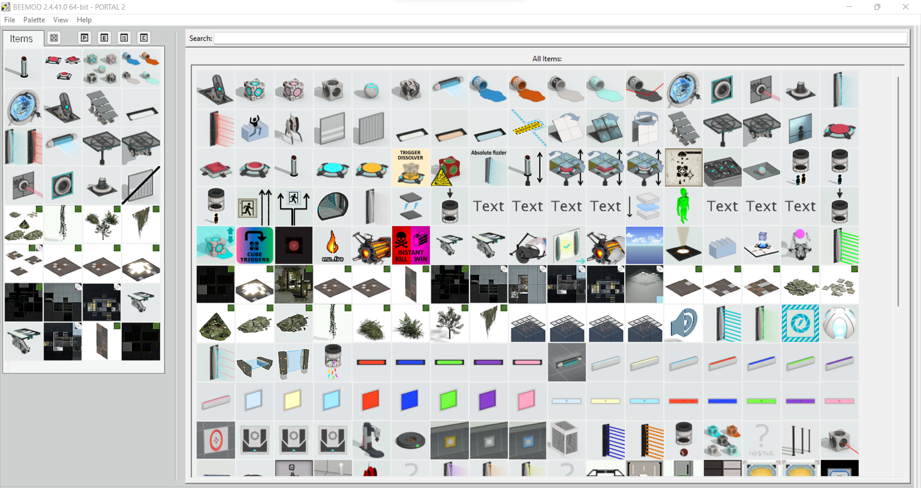Screen dimensions: 921x488
Task: Select the Wheatley-style white sphere core item
Action: click(839, 323)
